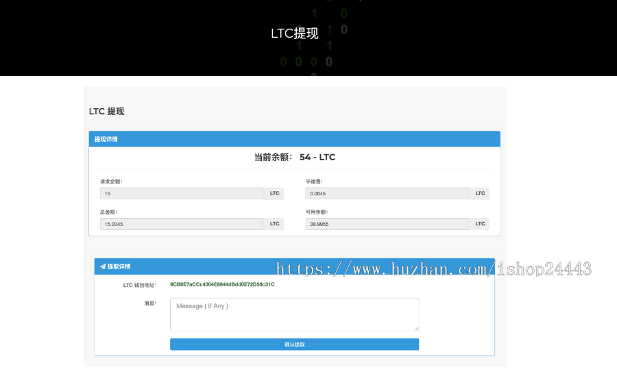617x374 pixels.
Task: Click the 确认提取 confirm button
Action: 294,345
